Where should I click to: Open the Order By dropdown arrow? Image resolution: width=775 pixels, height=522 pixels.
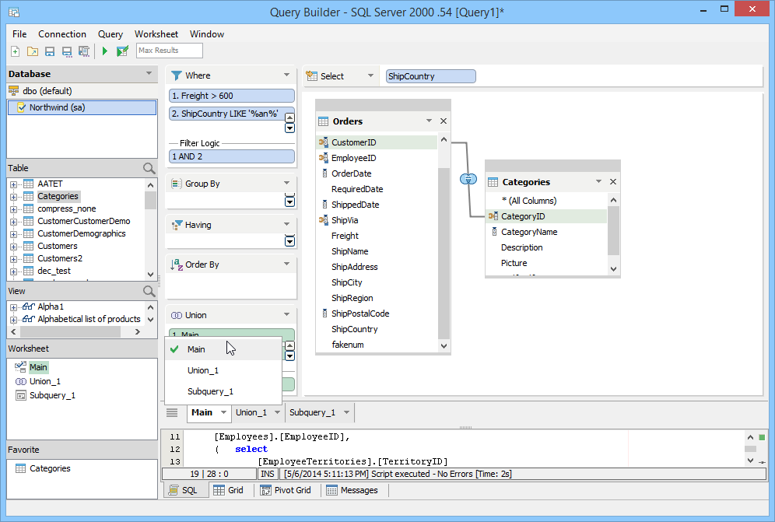pos(286,264)
